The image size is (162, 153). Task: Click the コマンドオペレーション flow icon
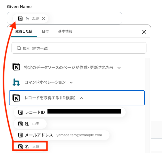pos(16,82)
